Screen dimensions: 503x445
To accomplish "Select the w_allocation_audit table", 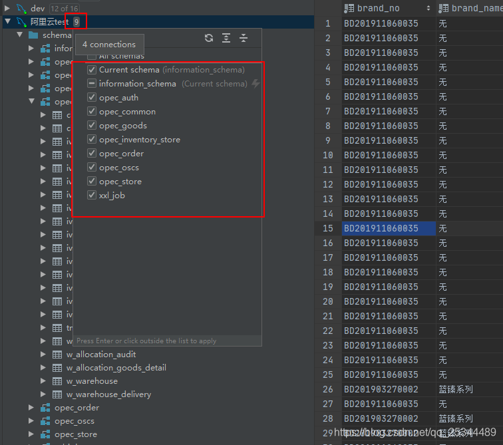I will coord(101,355).
